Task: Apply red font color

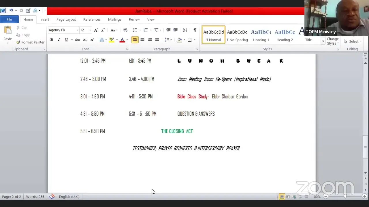Action: pyautogui.click(x=122, y=40)
